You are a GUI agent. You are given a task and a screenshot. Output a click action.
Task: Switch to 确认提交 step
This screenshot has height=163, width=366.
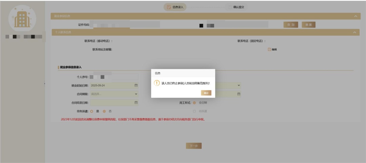click(x=236, y=7)
